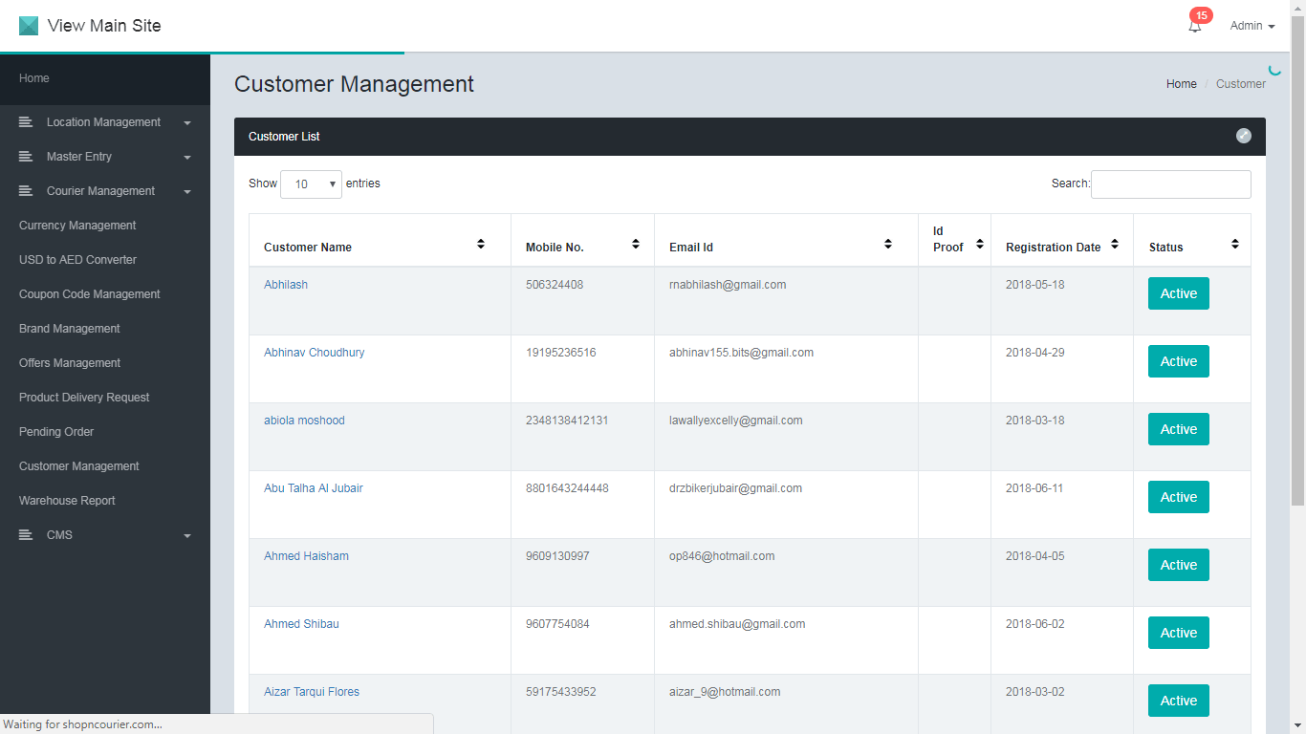Click the CMS list icon
1306x734 pixels.
pos(26,535)
